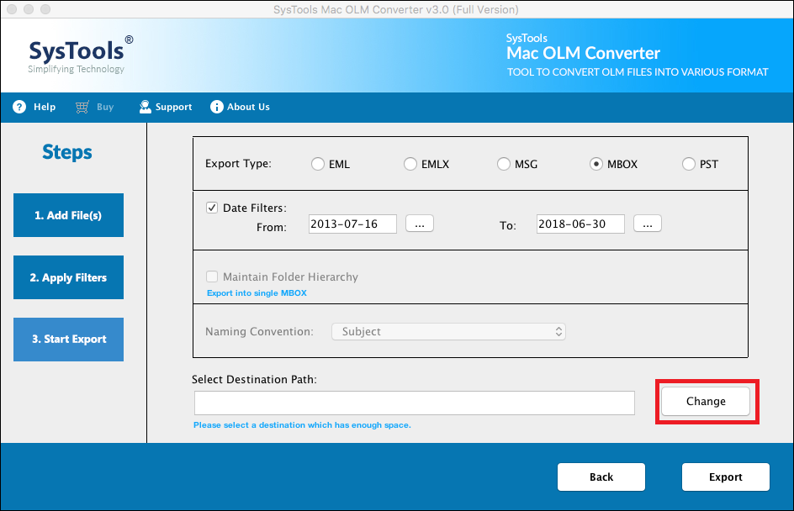794x511 pixels.
Task: Select the EMLX export type
Action: [410, 165]
